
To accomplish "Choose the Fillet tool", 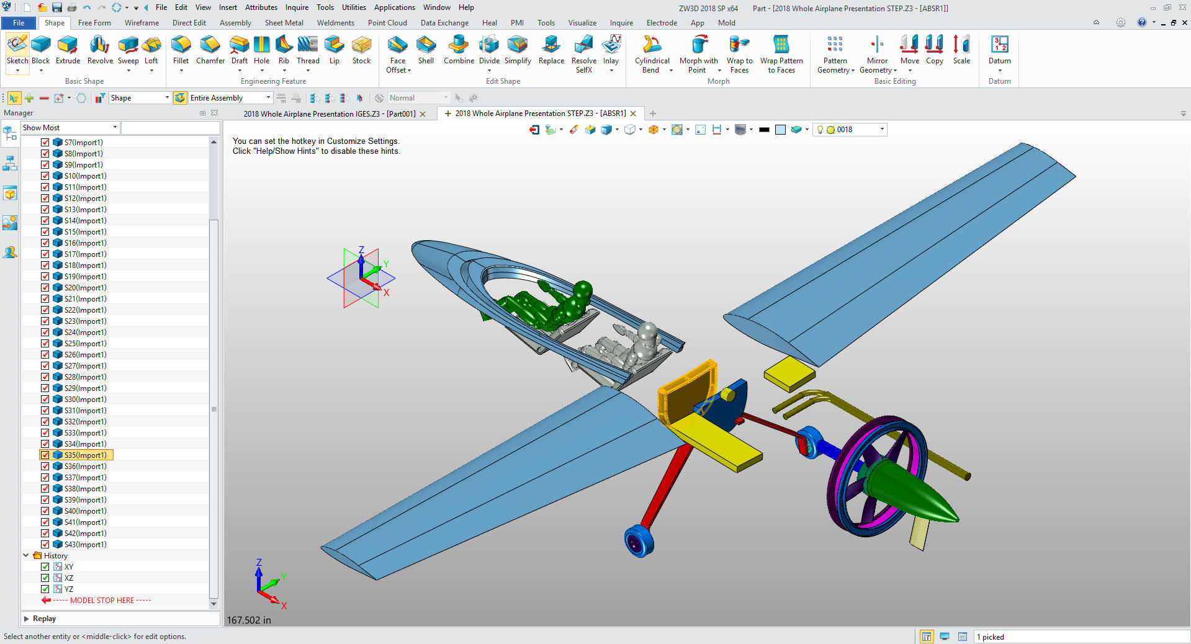I will (181, 50).
